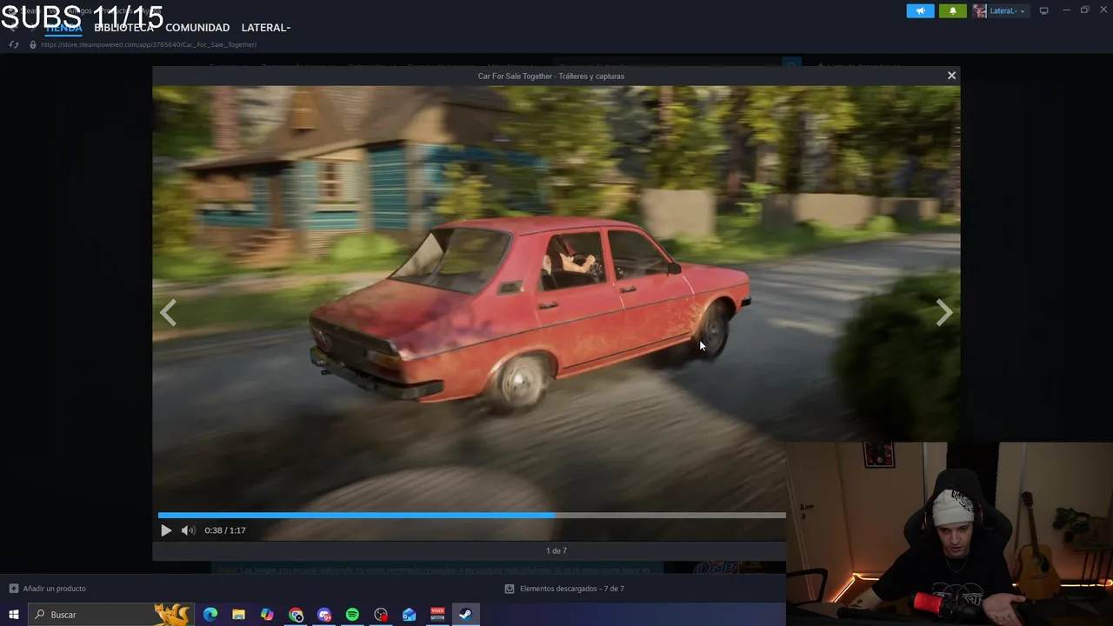Open Steam from taskbar
1113x626 pixels.
click(465, 615)
